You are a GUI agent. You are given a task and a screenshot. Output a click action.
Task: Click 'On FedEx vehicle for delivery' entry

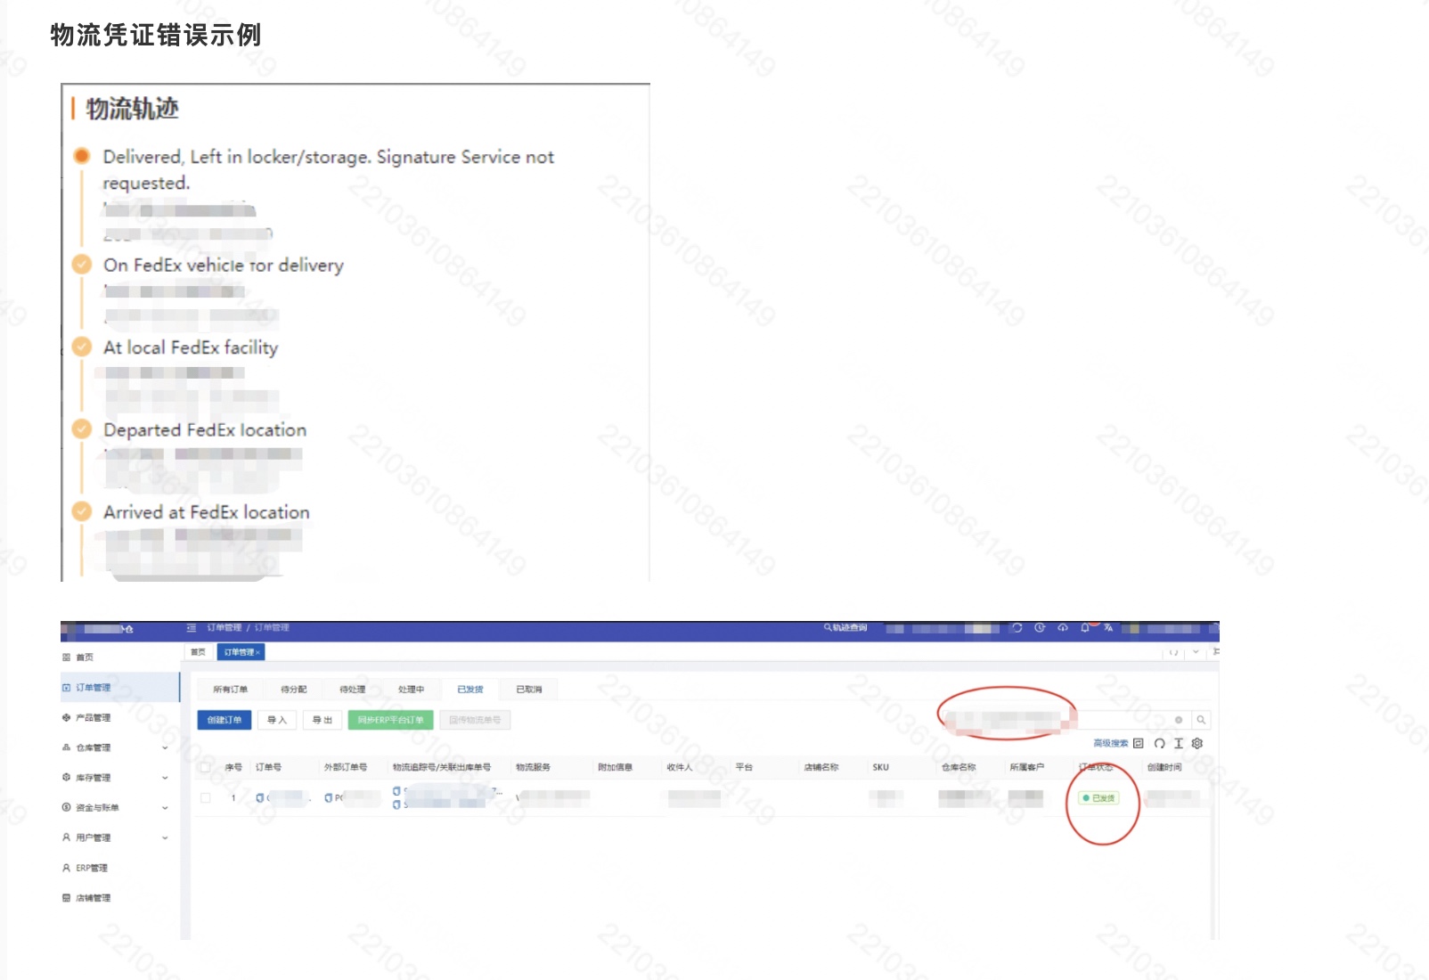[x=224, y=265]
